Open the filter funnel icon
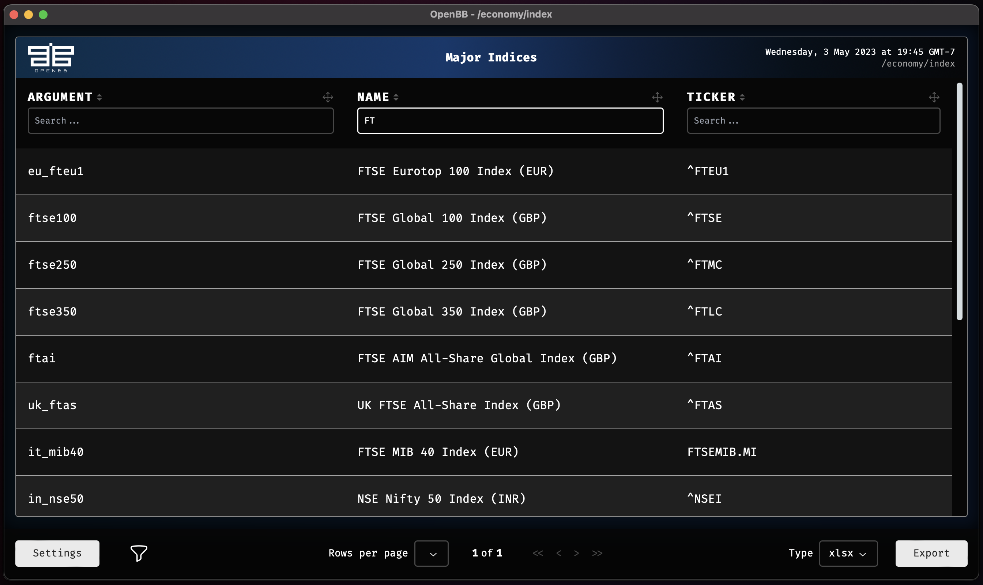 (139, 554)
